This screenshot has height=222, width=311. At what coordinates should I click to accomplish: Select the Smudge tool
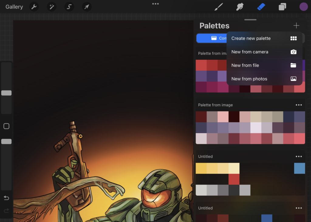pos(240,7)
